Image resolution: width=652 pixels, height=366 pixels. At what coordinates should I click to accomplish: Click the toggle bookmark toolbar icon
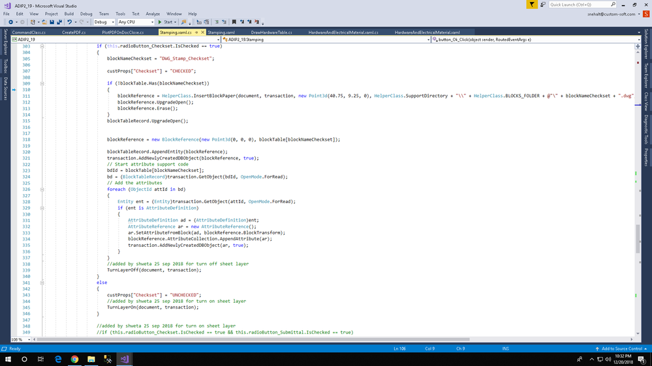click(234, 22)
